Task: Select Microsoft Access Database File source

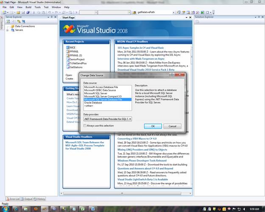Action: [x=101, y=87]
